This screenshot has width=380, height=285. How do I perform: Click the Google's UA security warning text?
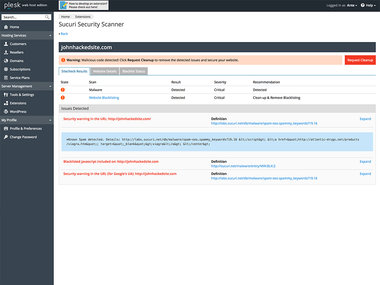coord(120,174)
